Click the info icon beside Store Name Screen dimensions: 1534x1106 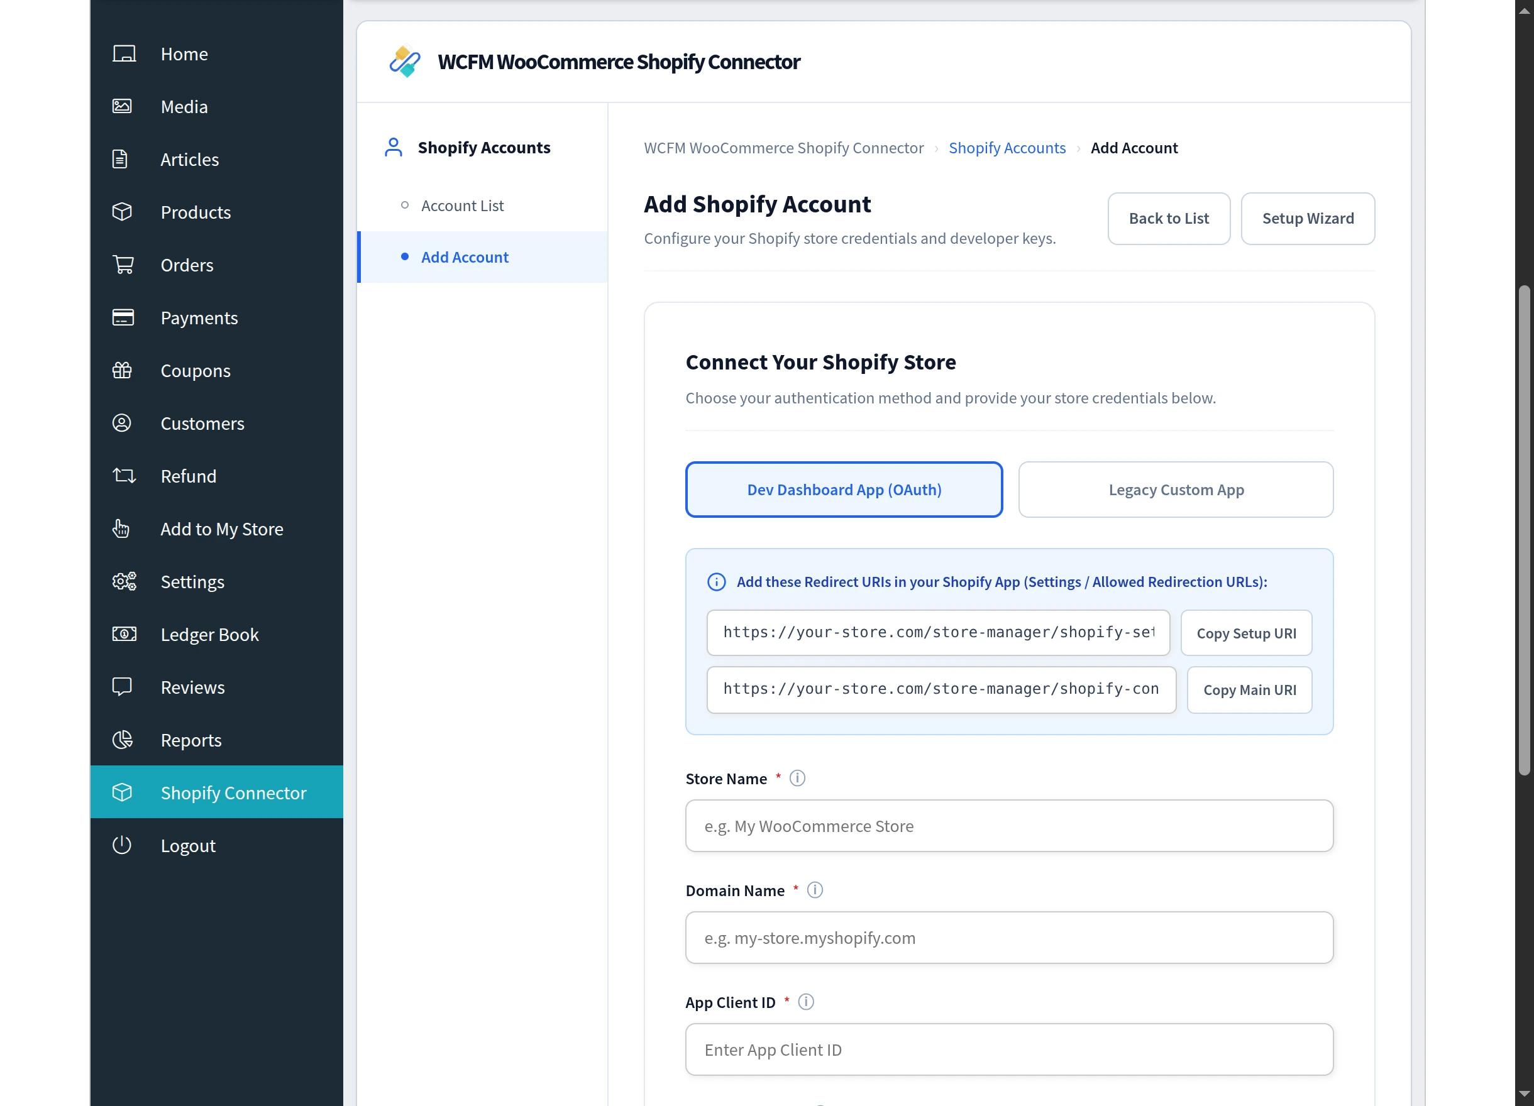797,778
